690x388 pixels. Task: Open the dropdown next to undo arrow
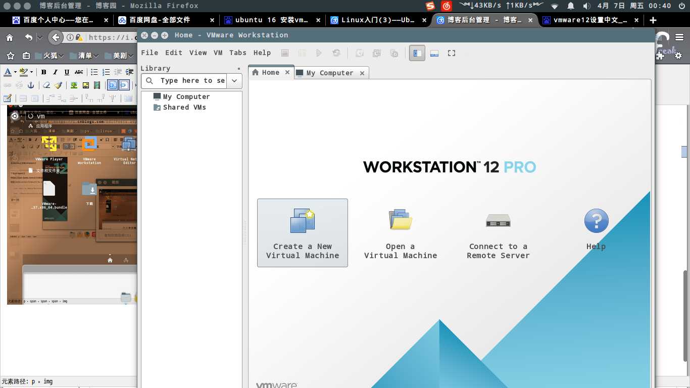[39, 38]
